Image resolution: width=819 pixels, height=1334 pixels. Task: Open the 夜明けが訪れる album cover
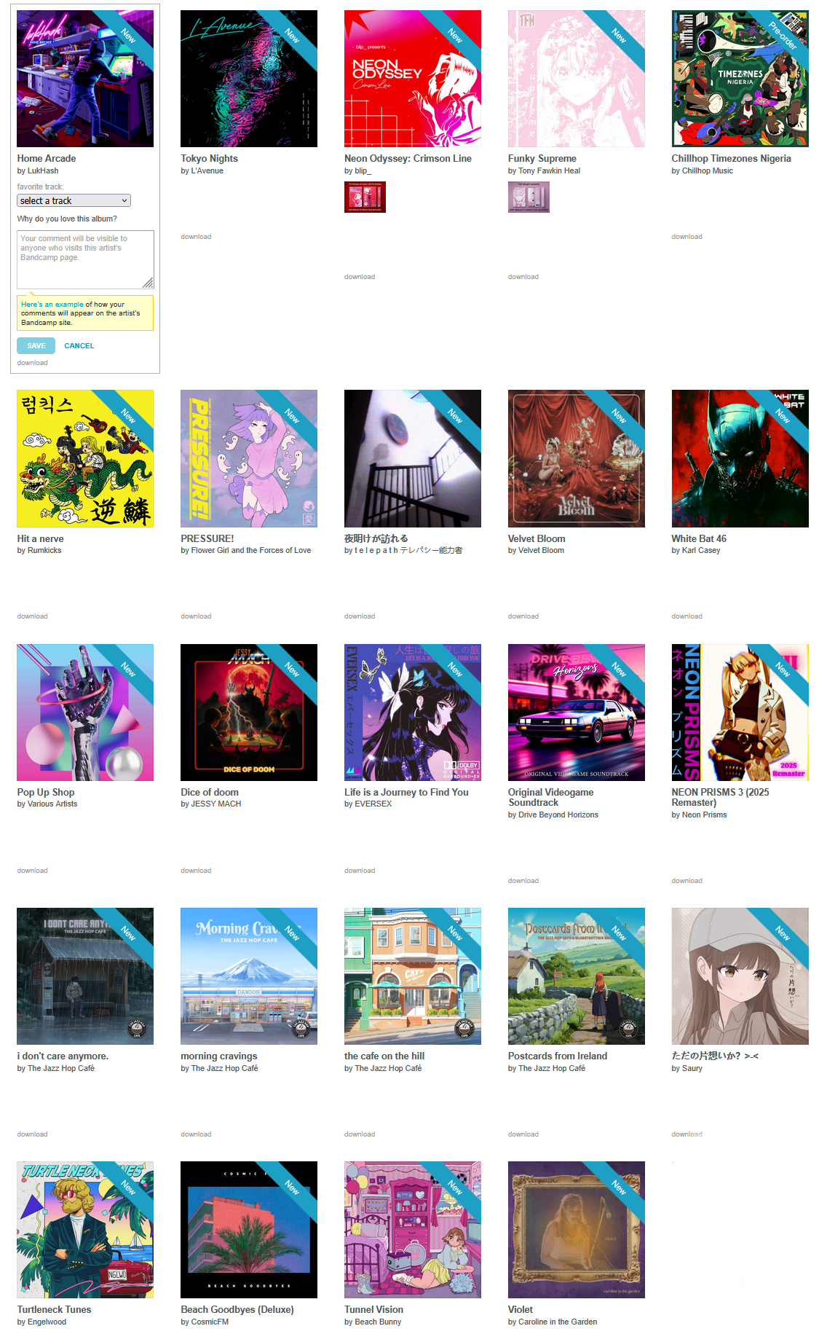(413, 458)
